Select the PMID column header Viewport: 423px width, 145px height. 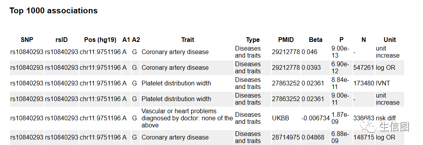(x=286, y=40)
